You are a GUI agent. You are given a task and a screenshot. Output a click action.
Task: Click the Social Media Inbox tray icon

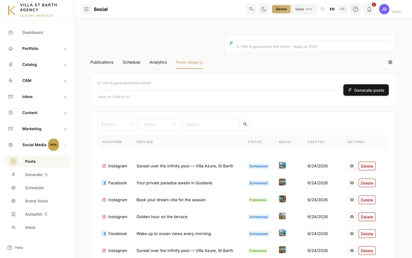pyautogui.click(x=13, y=227)
